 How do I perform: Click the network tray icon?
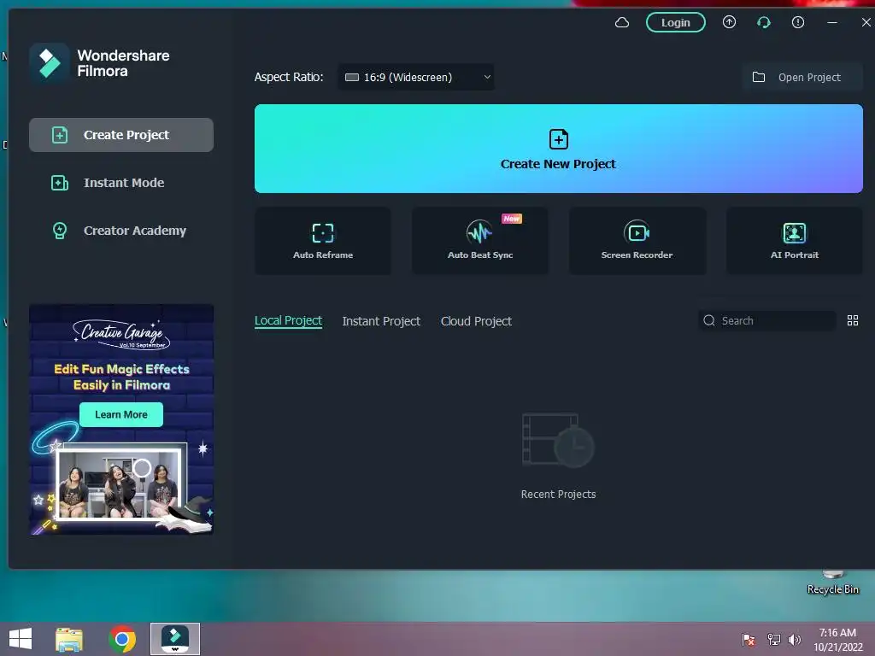tap(773, 640)
